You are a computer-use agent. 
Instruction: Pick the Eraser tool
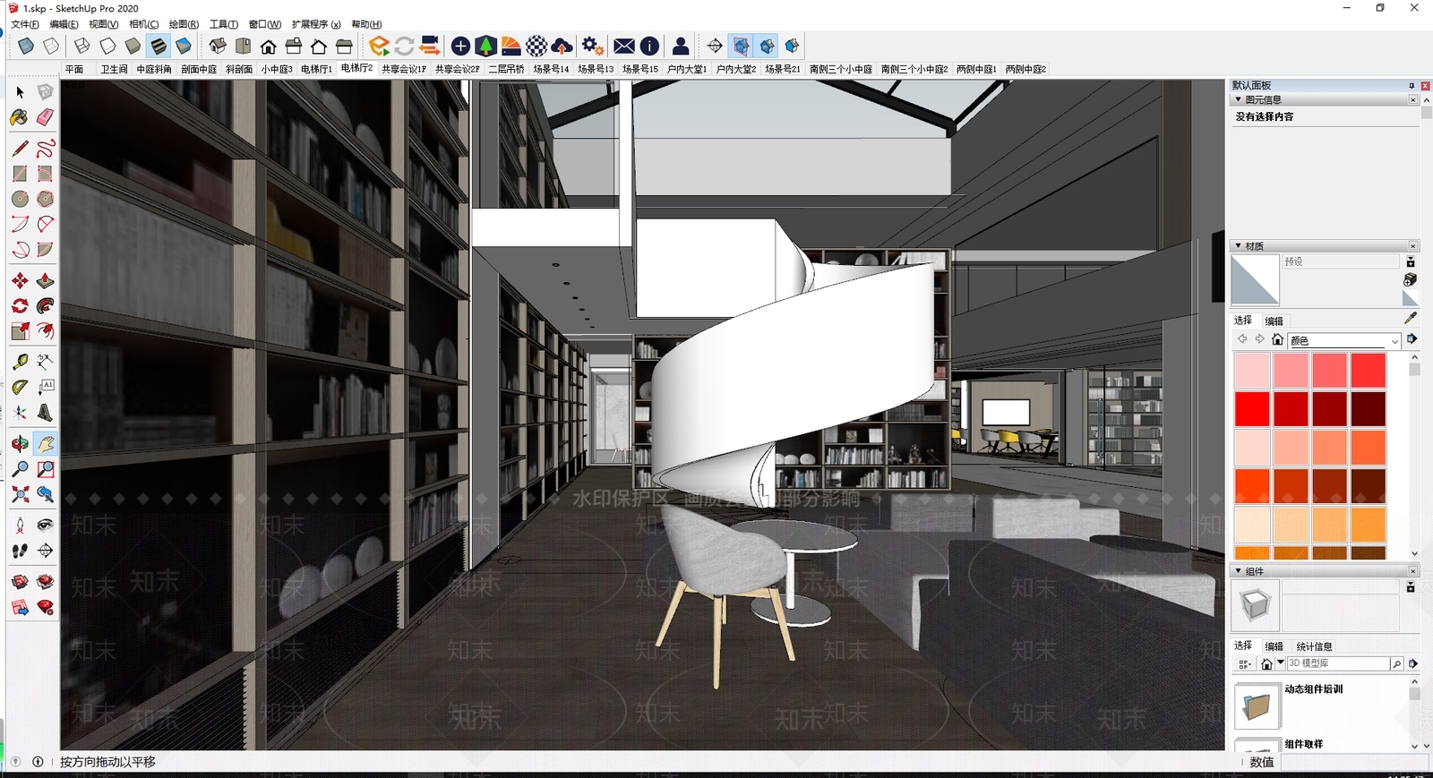(x=45, y=117)
